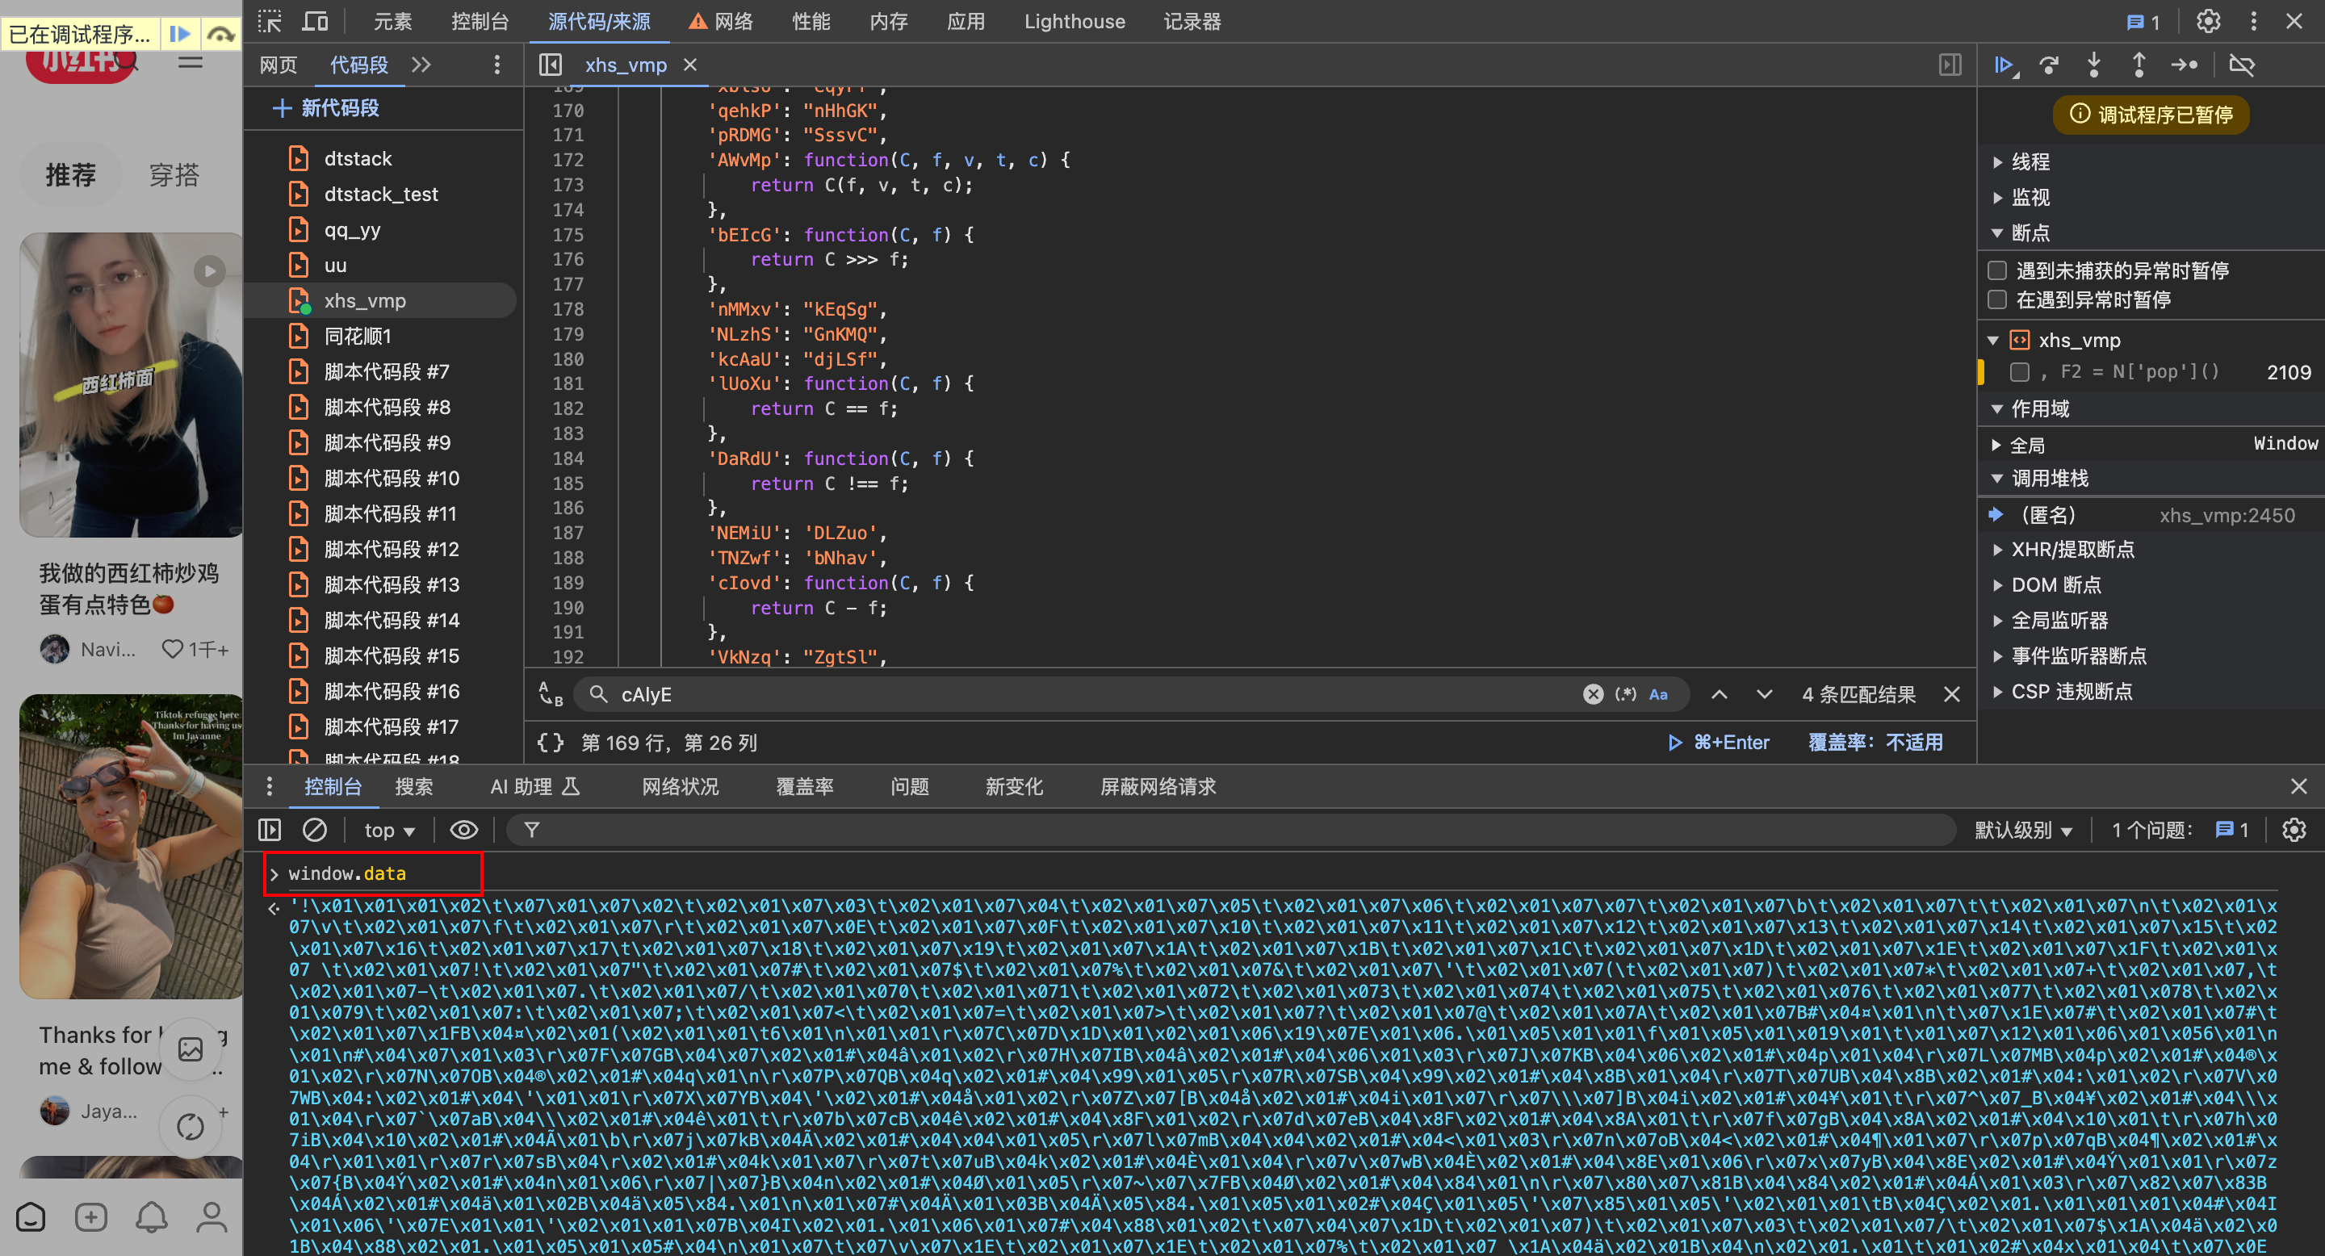Screen dimensions: 2325x1256
Task: Toggle the device toolbar icon
Action: tap(315, 21)
